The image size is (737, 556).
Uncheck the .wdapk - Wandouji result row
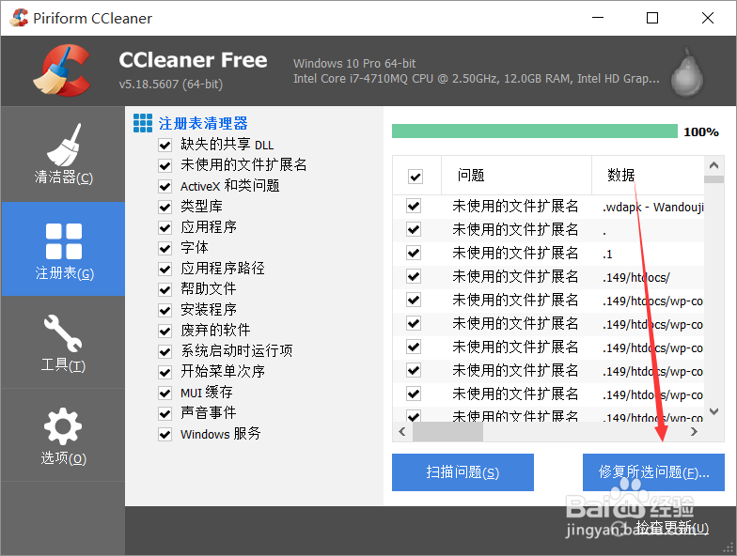pyautogui.click(x=414, y=206)
